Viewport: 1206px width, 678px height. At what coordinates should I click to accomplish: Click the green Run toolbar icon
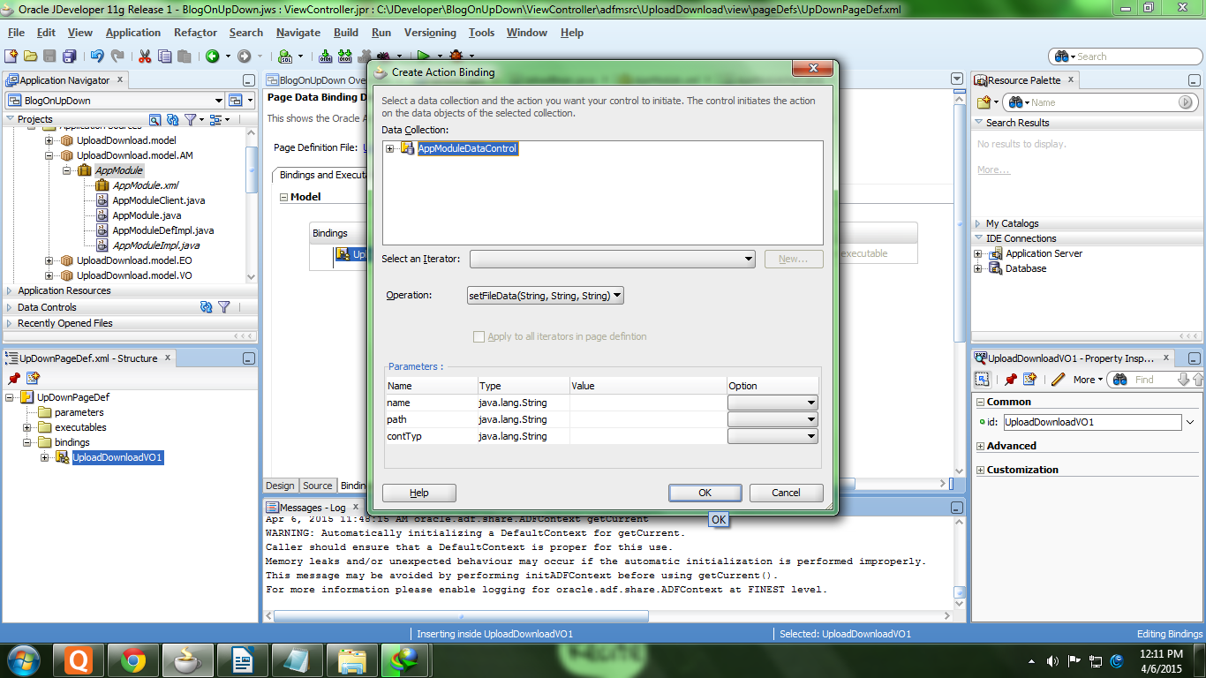pos(424,56)
